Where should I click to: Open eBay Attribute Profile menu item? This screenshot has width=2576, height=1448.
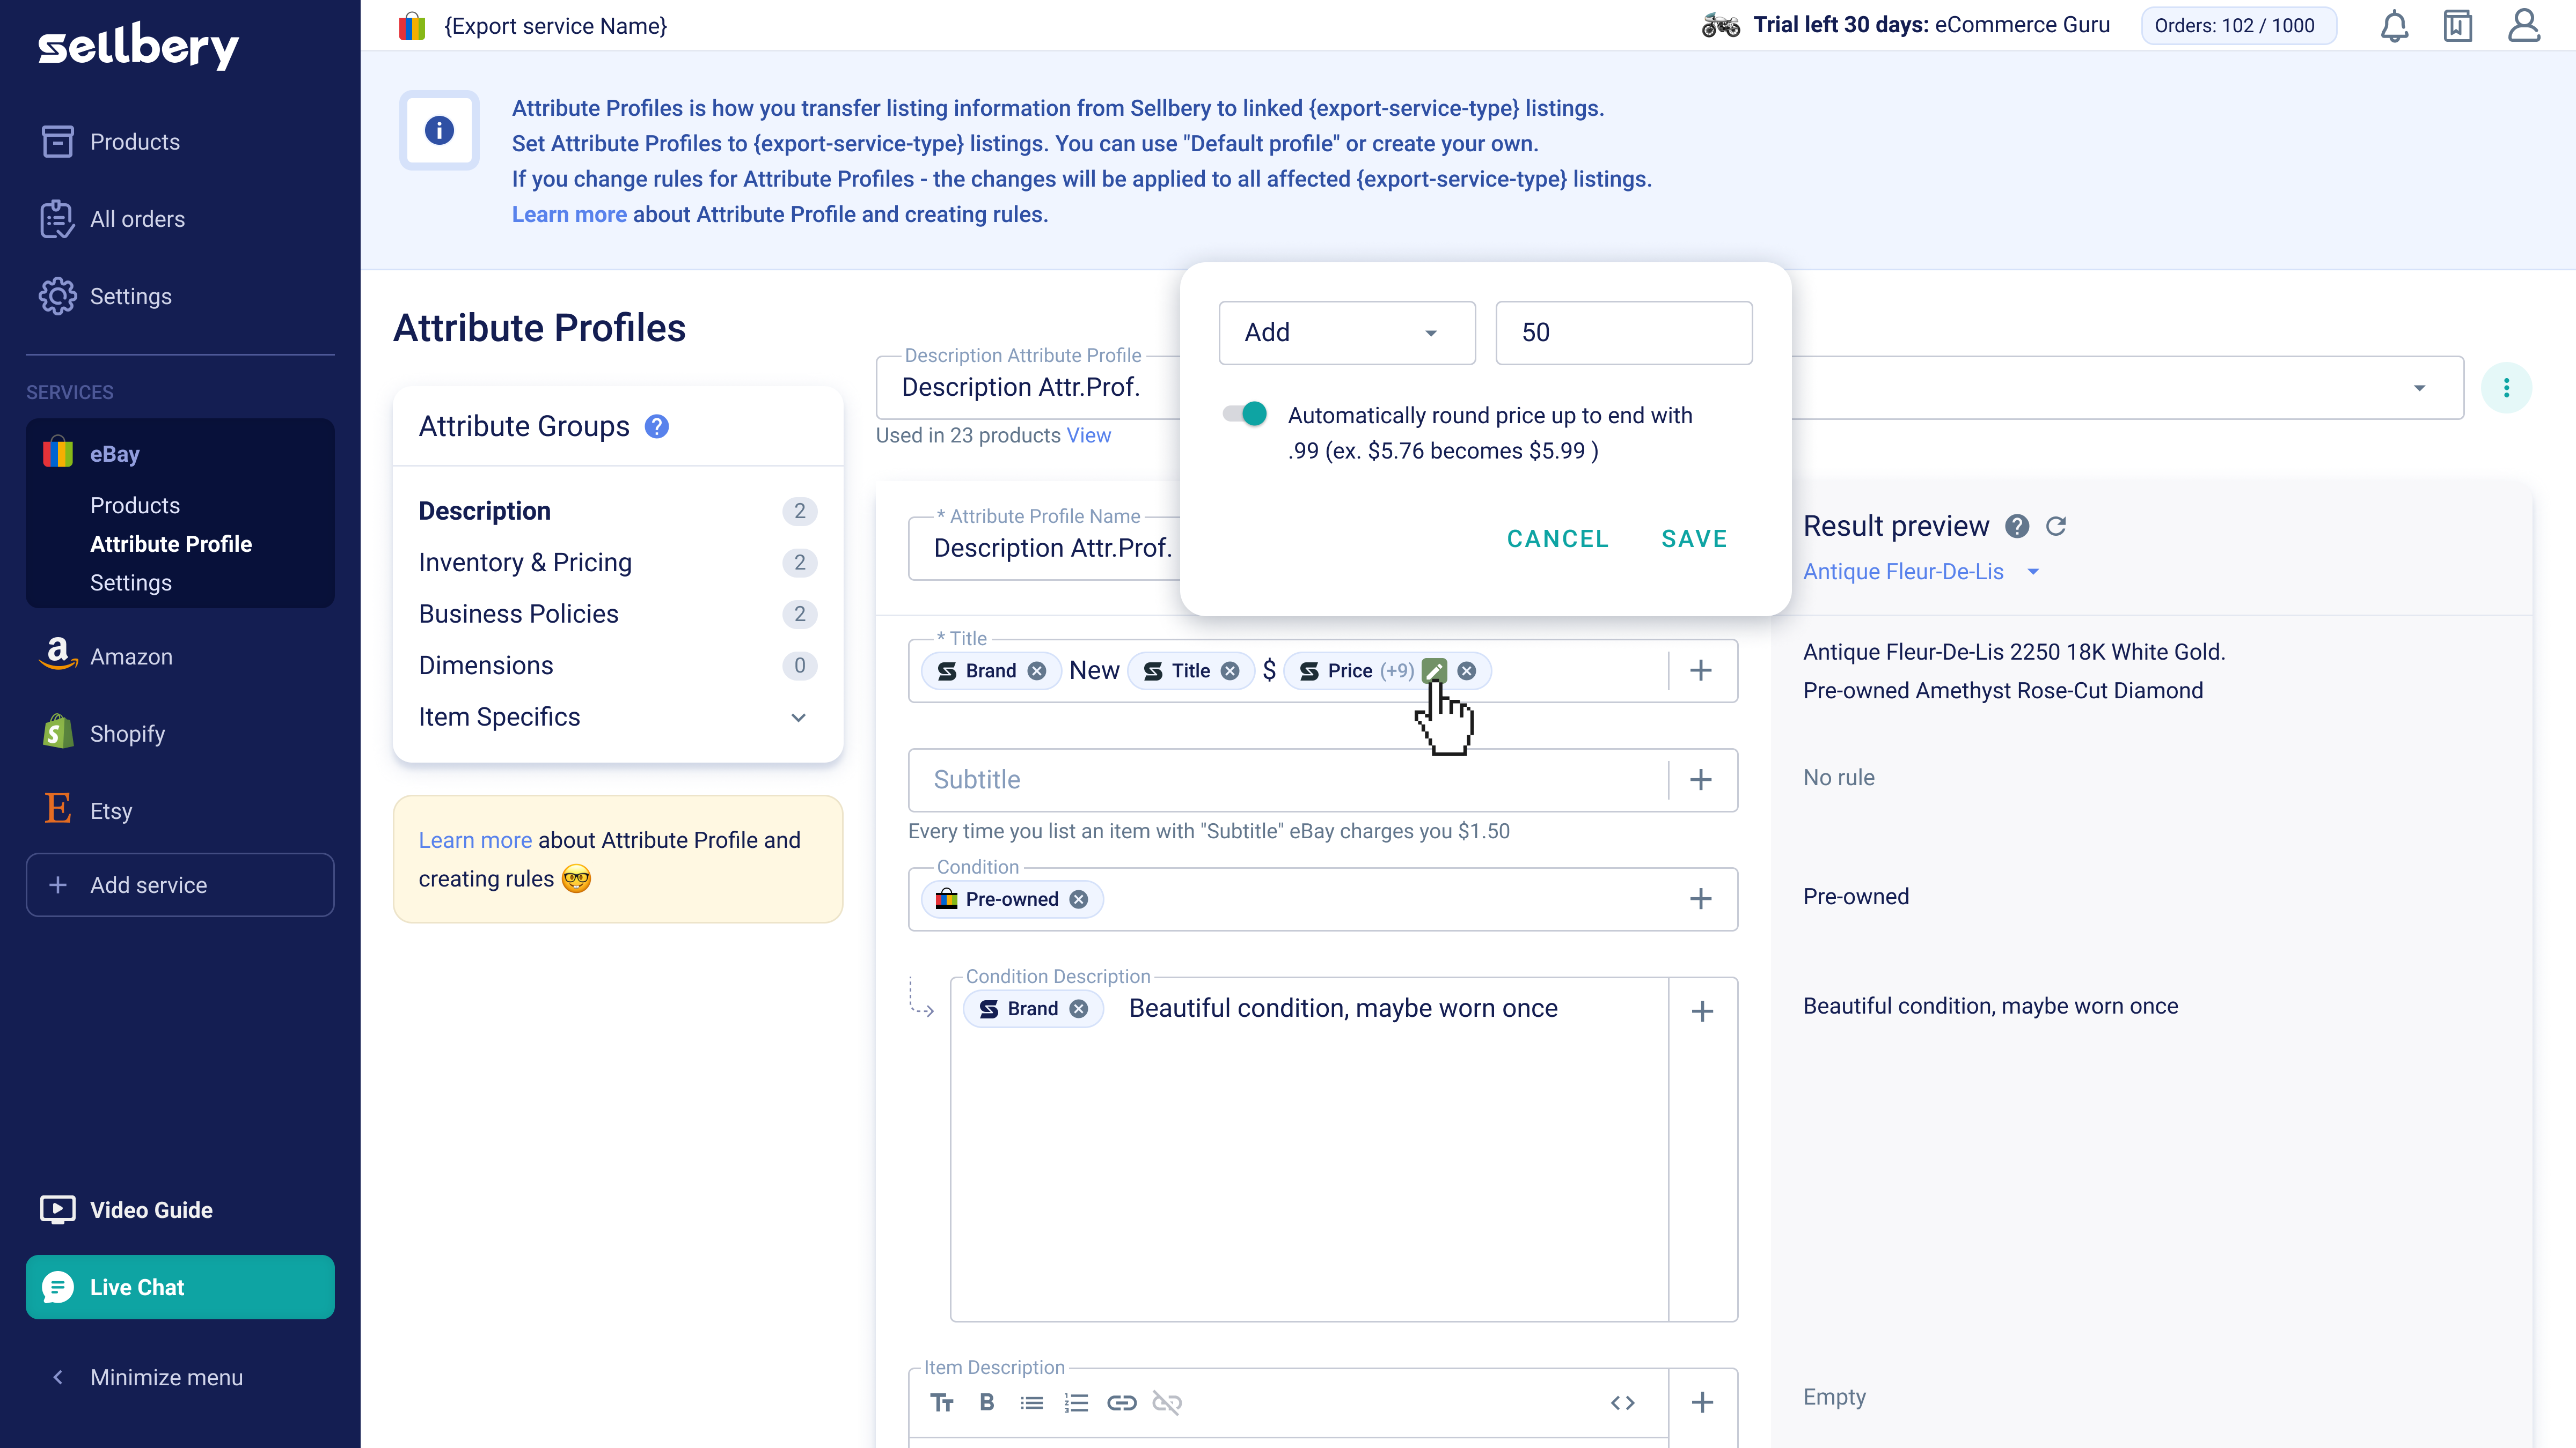pyautogui.click(x=171, y=544)
